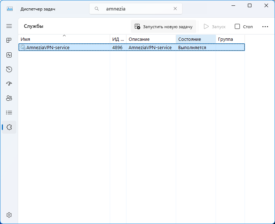The width and height of the screenshot is (275, 224).
Task: Open the Processes page in sidebar
Action: point(9,40)
